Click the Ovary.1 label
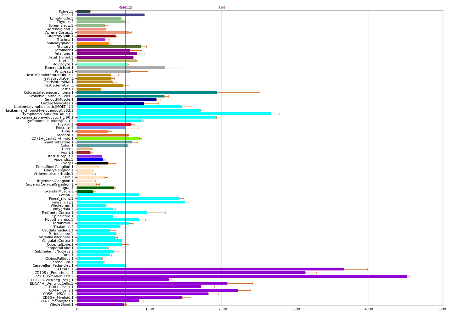 [x=67, y=163]
